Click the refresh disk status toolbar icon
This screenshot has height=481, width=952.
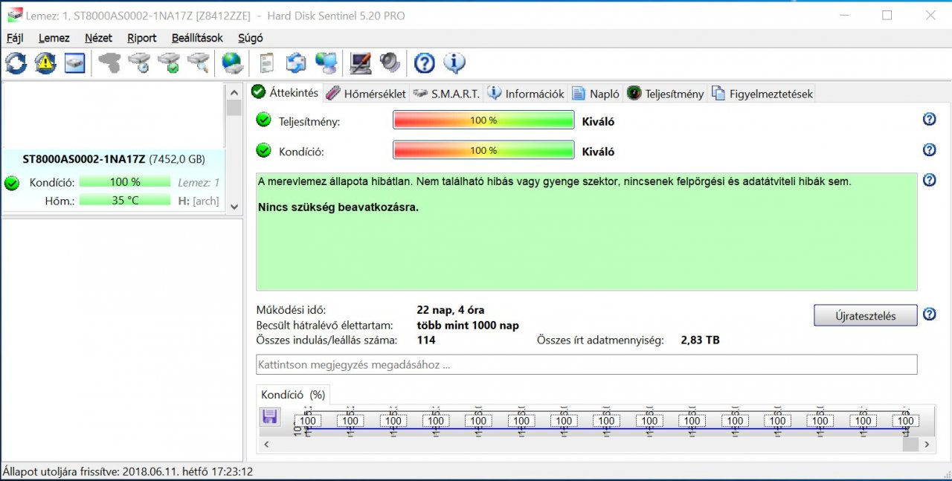point(16,63)
